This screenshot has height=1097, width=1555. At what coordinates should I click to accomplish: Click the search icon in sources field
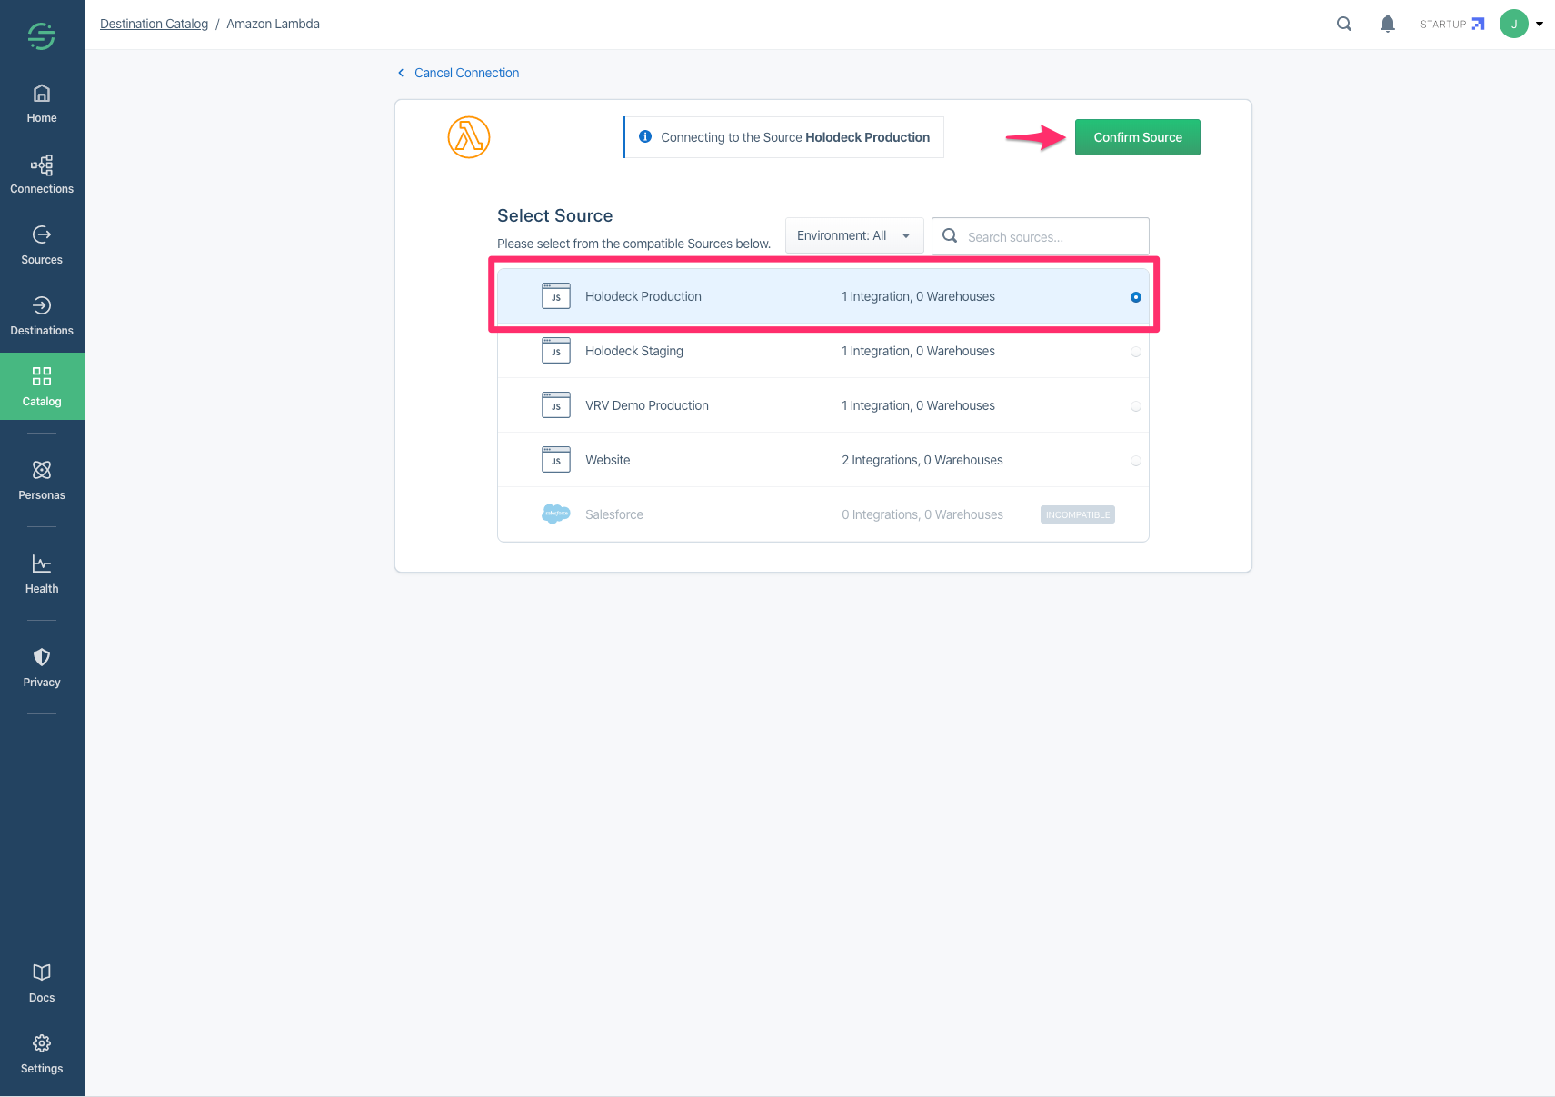click(950, 235)
